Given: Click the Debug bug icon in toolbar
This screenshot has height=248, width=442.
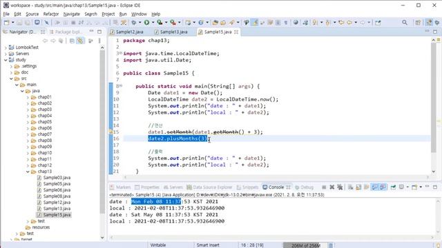Looking at the screenshot, I should (x=133, y=22).
